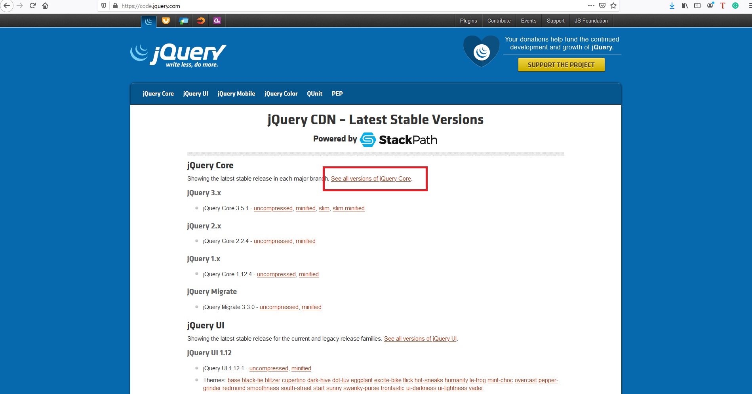Screen dimensions: 752x394
Task: Click the red T extension icon
Action: pyautogui.click(x=723, y=6)
